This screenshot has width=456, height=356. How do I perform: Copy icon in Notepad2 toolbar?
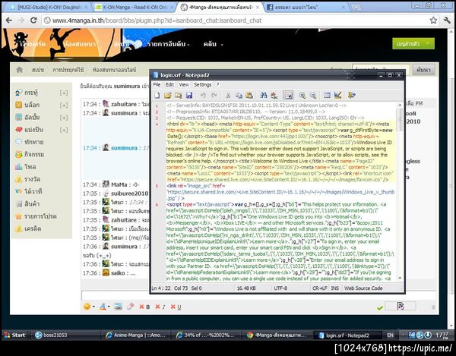[x=239, y=95]
